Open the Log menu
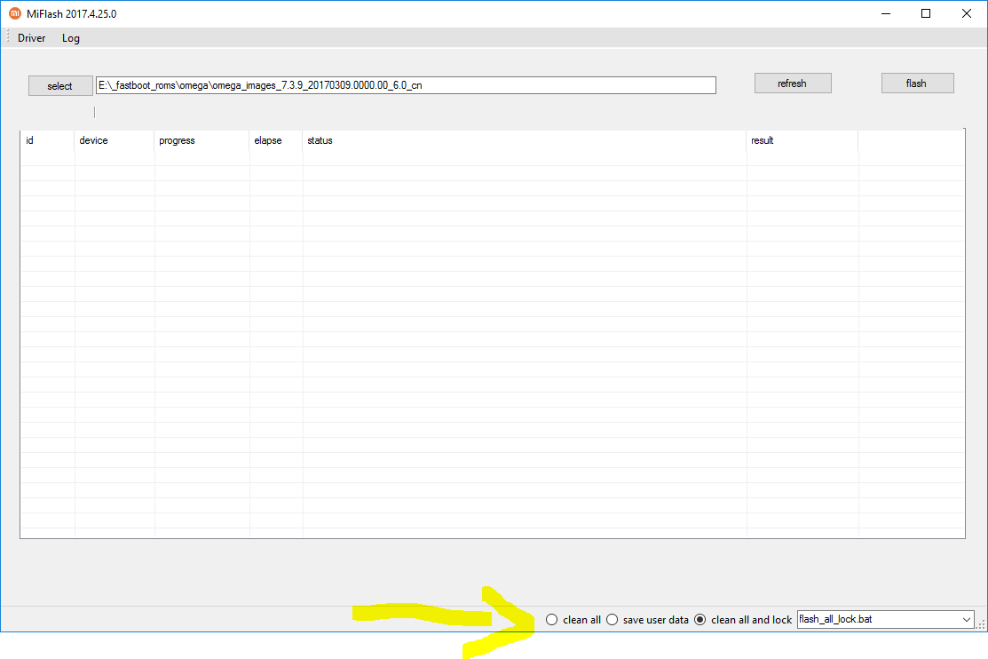 point(71,38)
